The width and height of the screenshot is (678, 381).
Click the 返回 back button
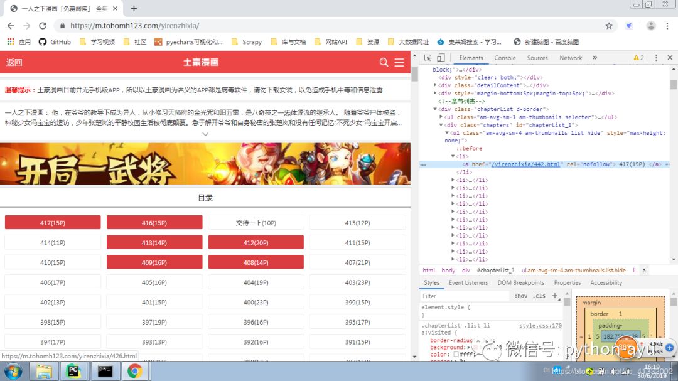14,62
